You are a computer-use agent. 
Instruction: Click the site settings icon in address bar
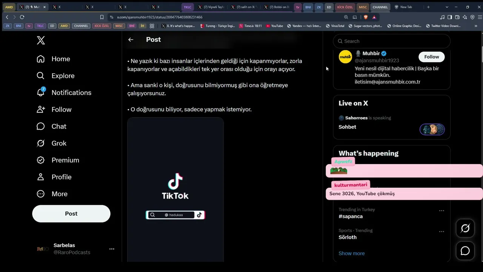(111, 17)
